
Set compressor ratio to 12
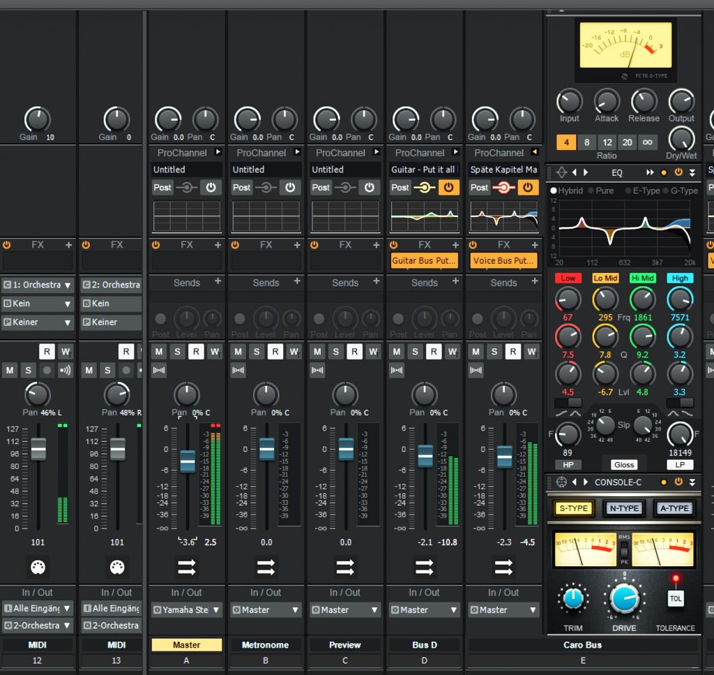607,142
